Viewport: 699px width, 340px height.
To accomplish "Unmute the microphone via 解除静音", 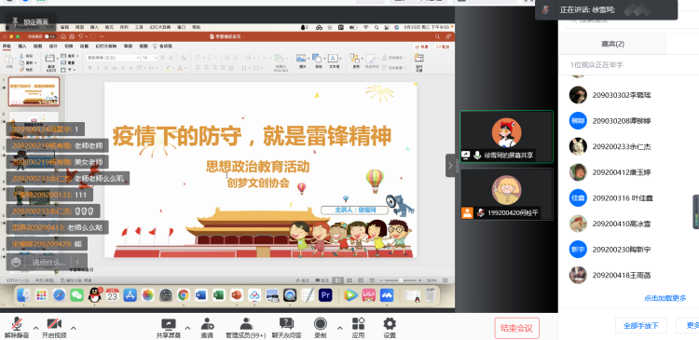I will click(17, 328).
